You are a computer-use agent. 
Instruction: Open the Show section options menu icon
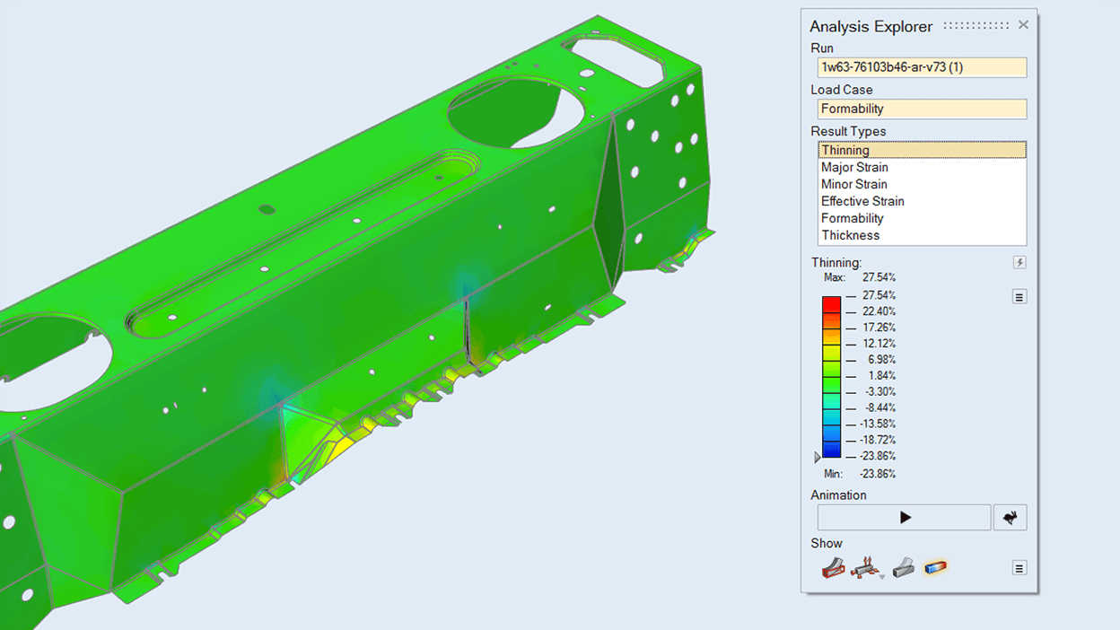click(1019, 568)
